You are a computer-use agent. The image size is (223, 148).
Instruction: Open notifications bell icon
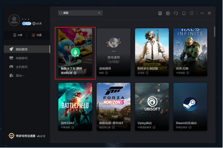coord(184,13)
